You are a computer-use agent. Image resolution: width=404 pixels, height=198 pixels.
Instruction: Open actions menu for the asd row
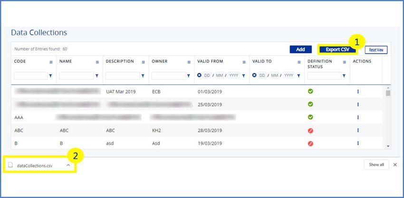coord(358,143)
